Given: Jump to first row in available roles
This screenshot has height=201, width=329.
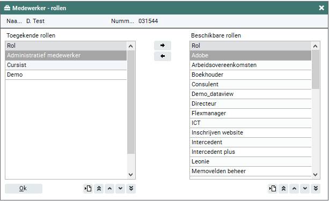Looking at the screenshot, I should [x=283, y=189].
